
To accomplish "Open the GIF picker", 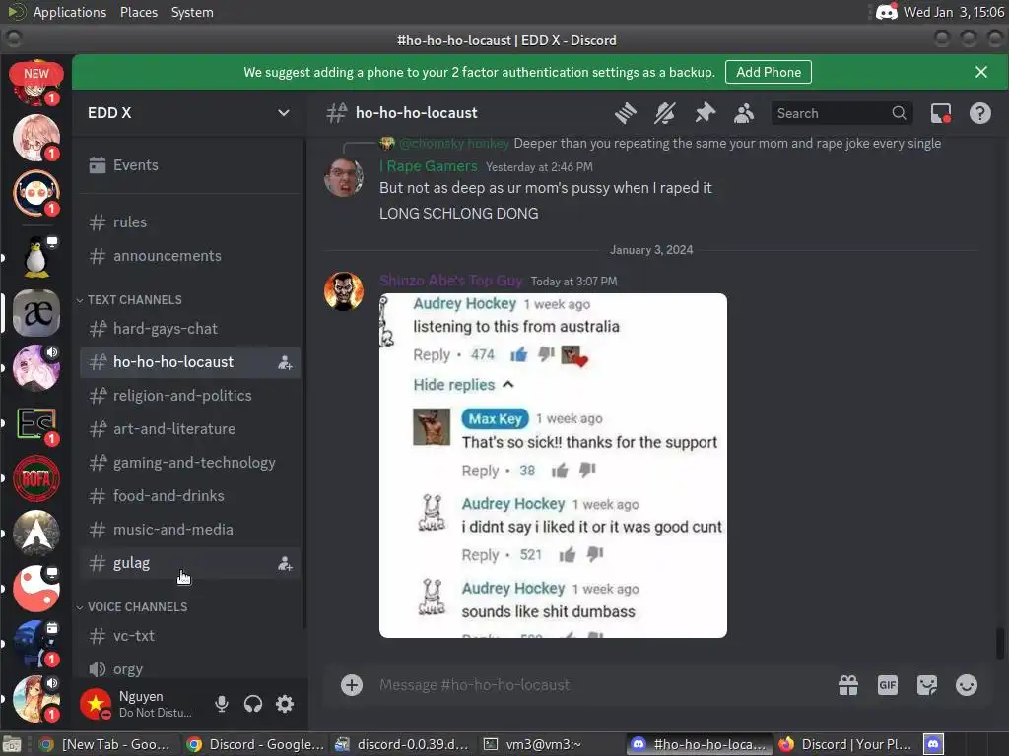I will click(x=888, y=685).
